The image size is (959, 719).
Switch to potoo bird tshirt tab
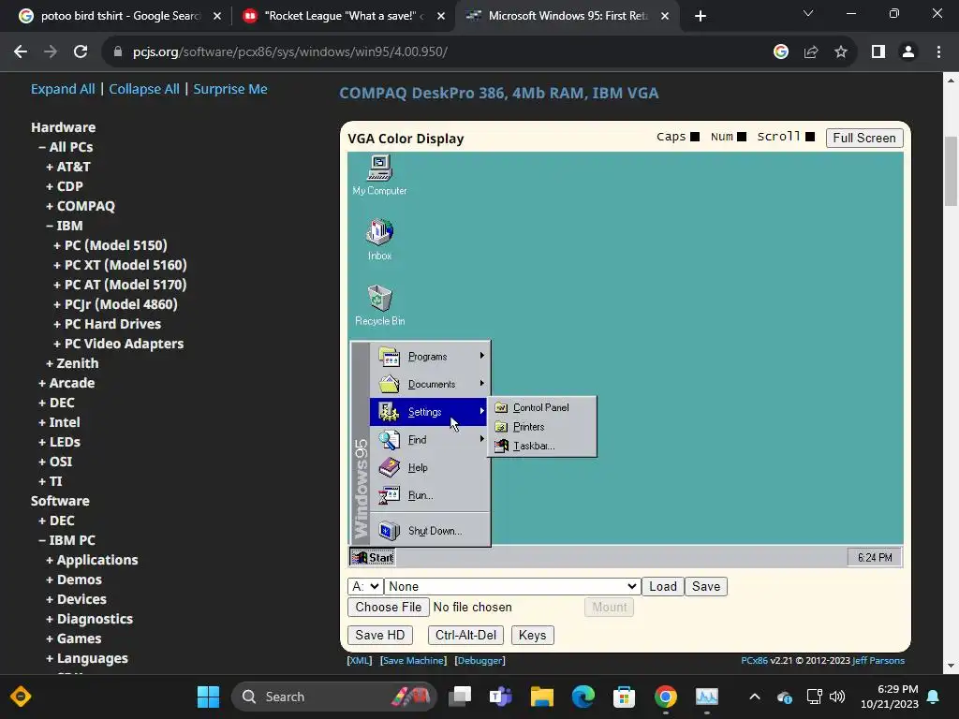(x=119, y=16)
